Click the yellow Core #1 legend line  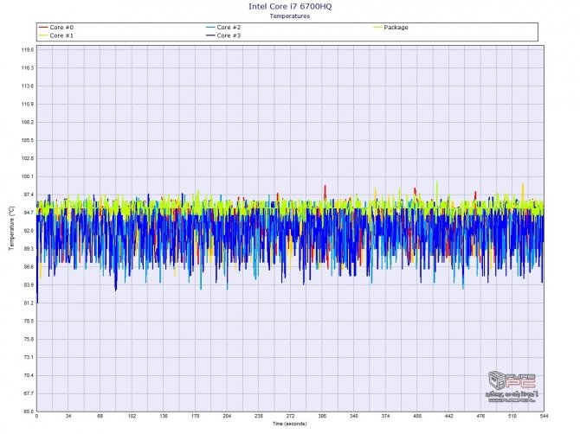43,35
